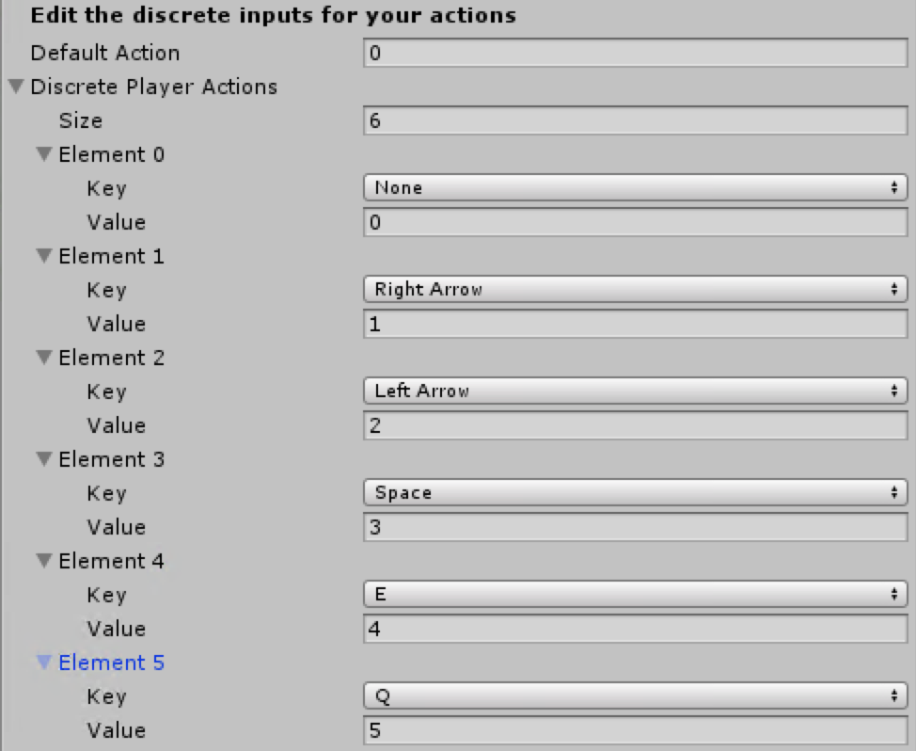Select the Size field showing 6
This screenshot has width=916, height=751.
click(x=636, y=120)
